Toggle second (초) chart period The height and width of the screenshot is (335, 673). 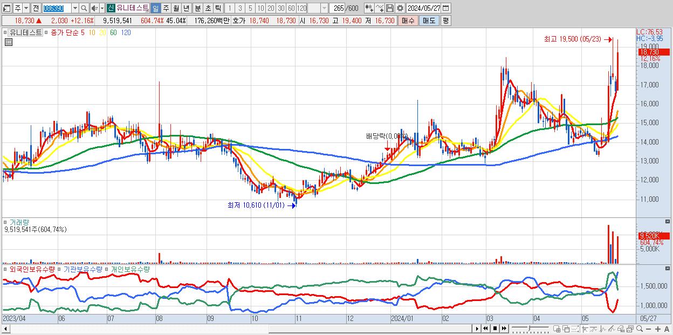pos(208,8)
